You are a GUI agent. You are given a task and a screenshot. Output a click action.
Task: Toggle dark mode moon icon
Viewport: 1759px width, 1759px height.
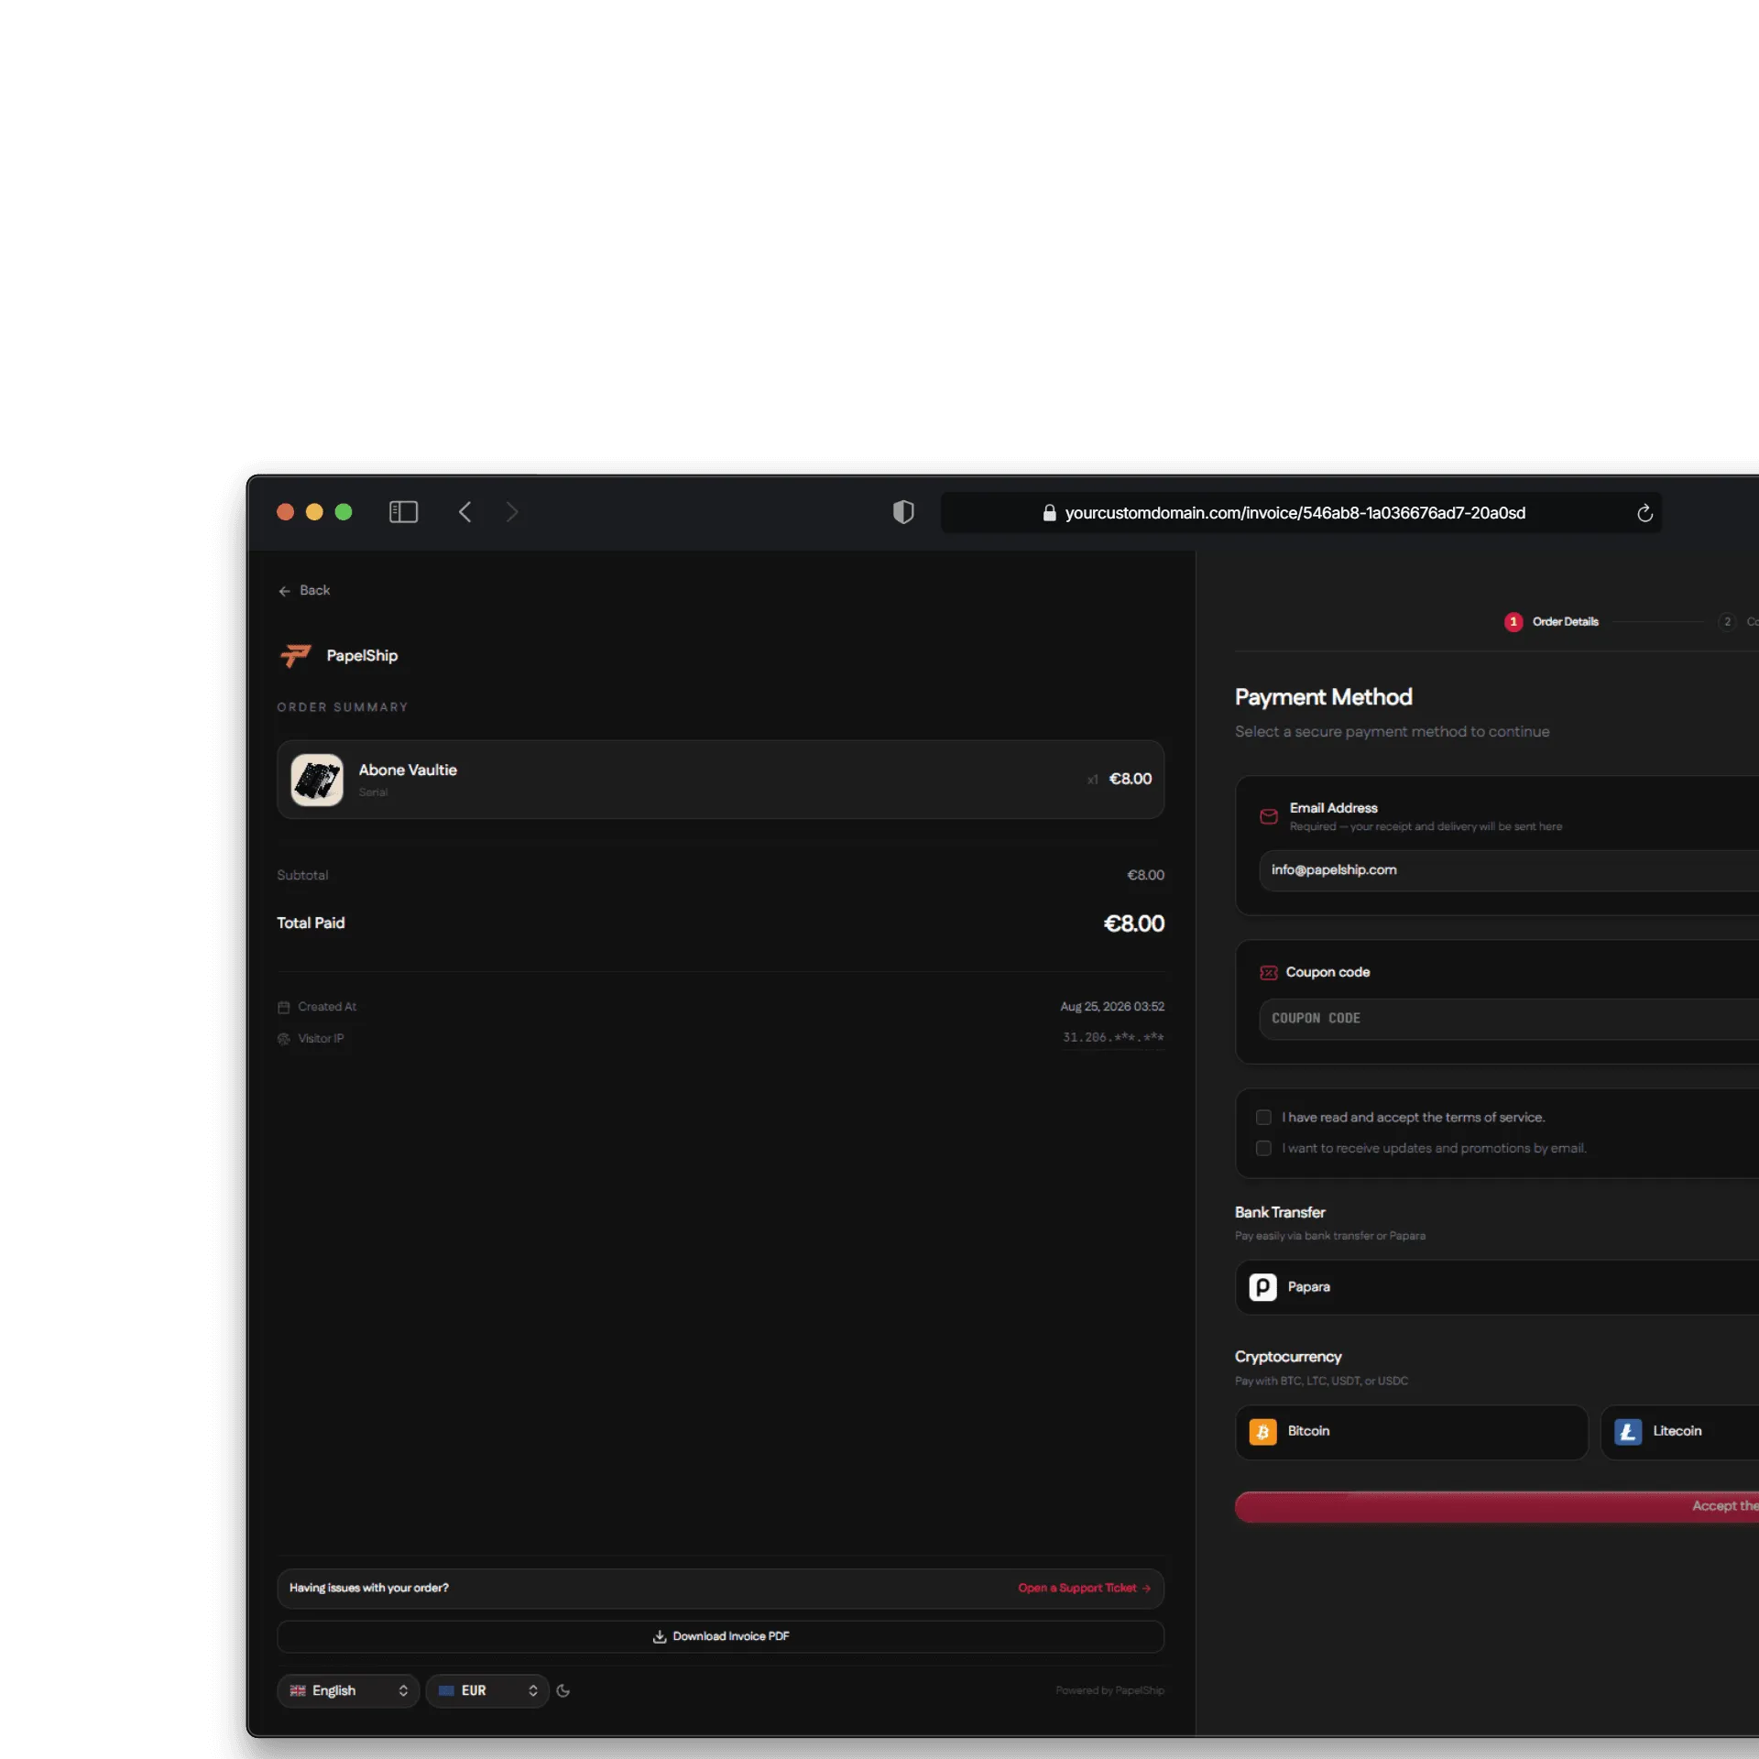pos(563,1690)
